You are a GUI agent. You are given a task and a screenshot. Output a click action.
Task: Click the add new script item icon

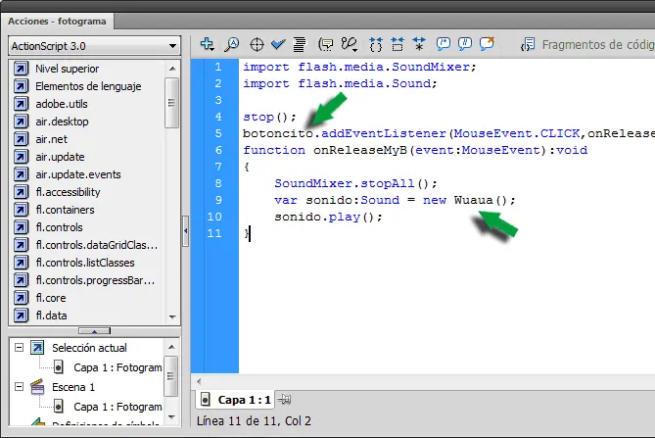coord(208,44)
